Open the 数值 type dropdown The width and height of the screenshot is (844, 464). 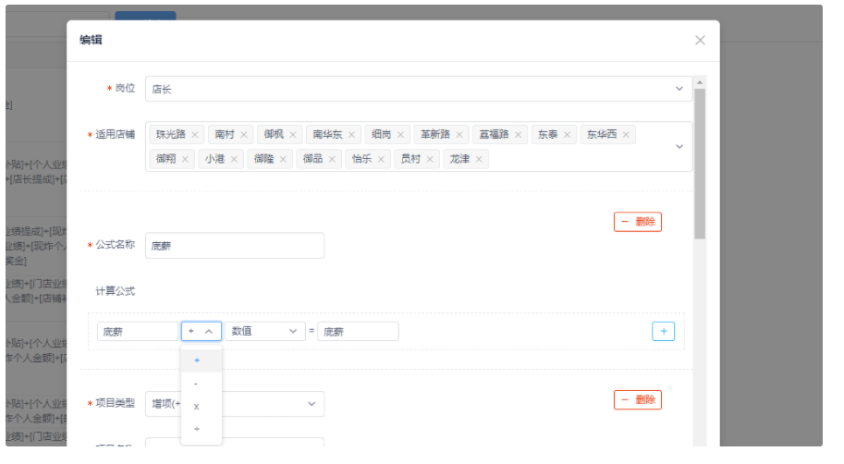pyautogui.click(x=264, y=332)
